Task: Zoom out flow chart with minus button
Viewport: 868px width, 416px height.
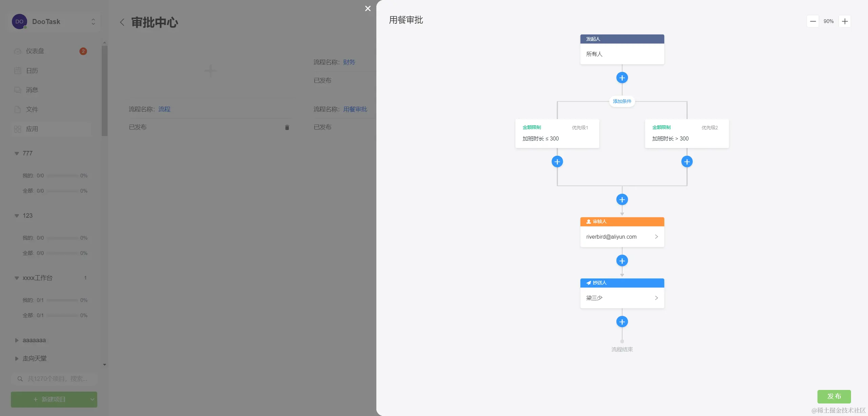Action: [x=813, y=21]
